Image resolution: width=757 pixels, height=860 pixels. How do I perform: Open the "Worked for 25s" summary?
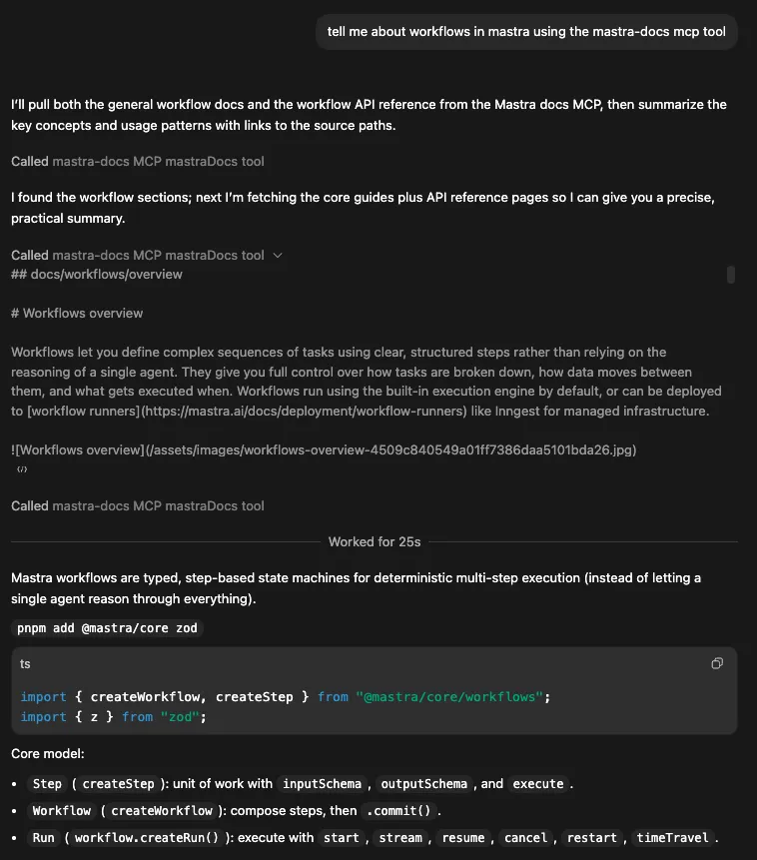375,542
